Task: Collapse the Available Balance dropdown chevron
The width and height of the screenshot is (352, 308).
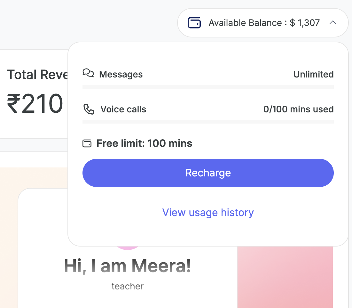Action: (333, 23)
